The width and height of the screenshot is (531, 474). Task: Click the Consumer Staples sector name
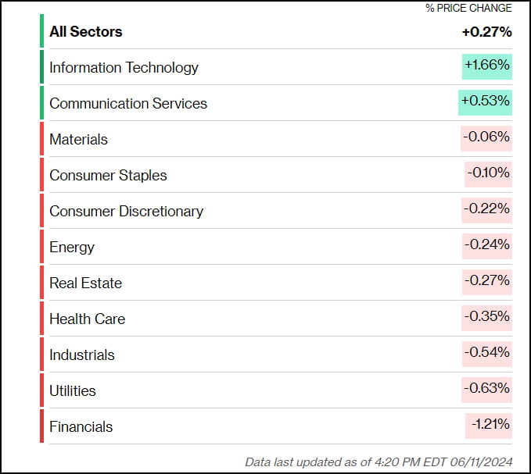pyautogui.click(x=108, y=176)
